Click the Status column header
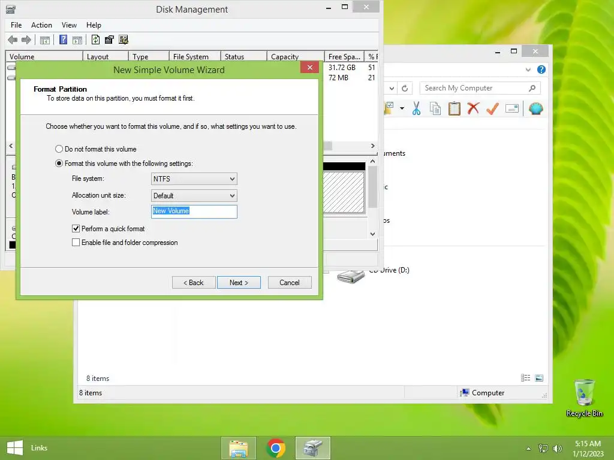The height and width of the screenshot is (460, 614). 244,57
